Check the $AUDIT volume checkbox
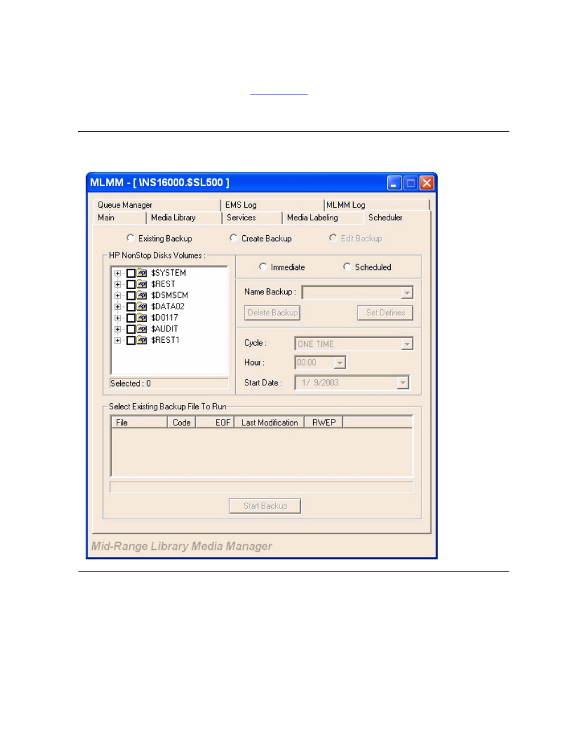Viewport: 571px width, 739px height. tap(130, 329)
